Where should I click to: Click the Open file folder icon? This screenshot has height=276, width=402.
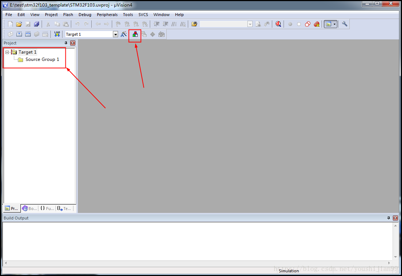point(19,24)
